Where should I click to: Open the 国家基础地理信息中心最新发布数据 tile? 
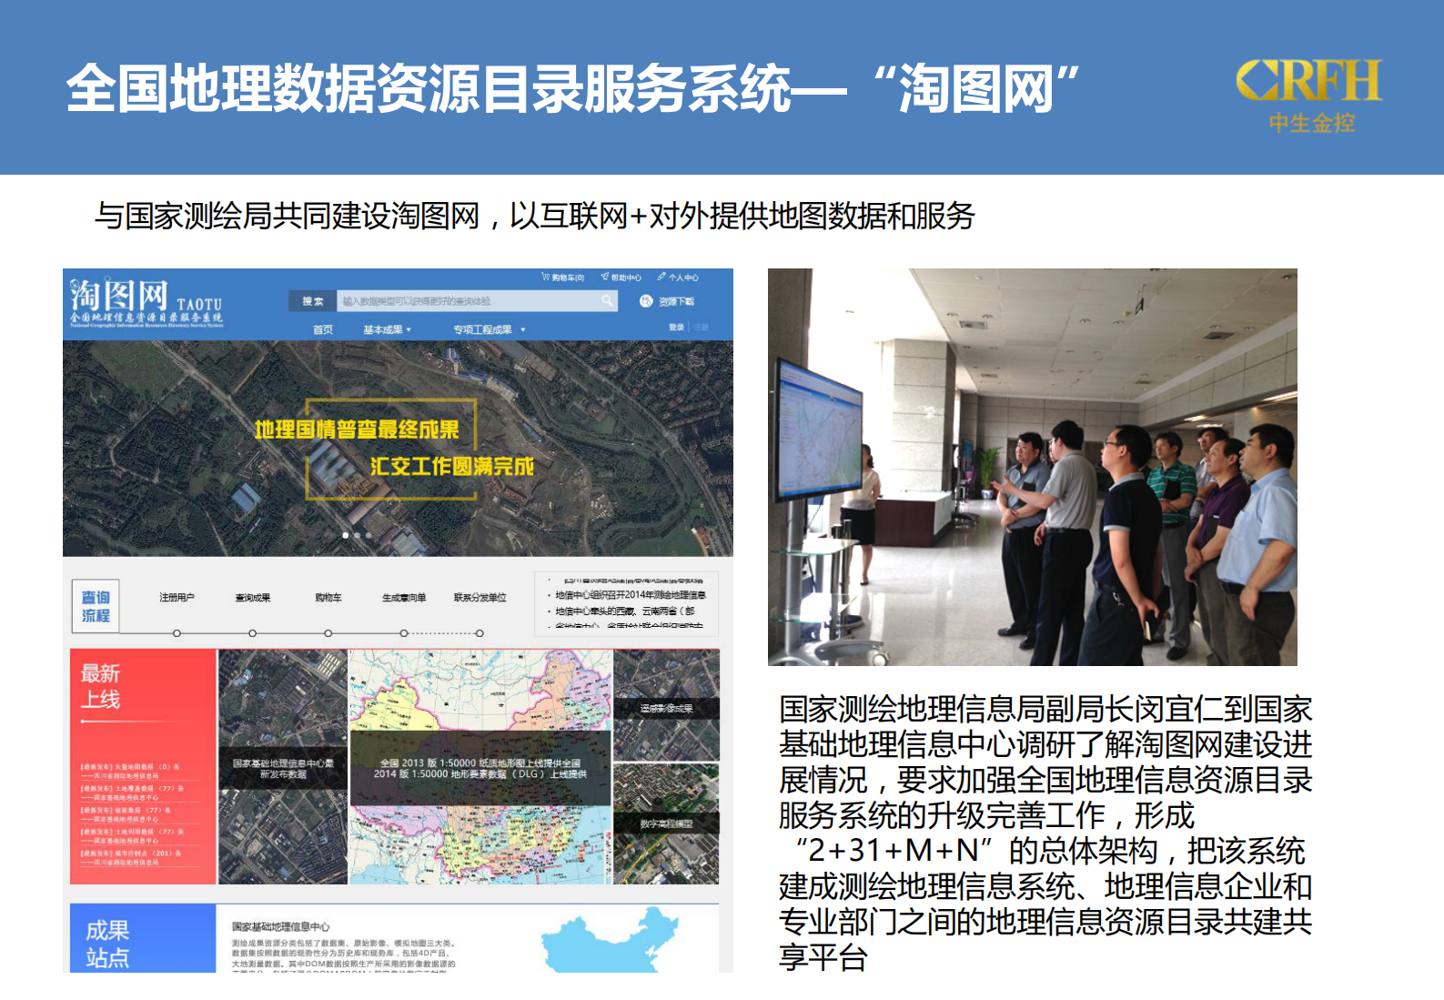(283, 768)
